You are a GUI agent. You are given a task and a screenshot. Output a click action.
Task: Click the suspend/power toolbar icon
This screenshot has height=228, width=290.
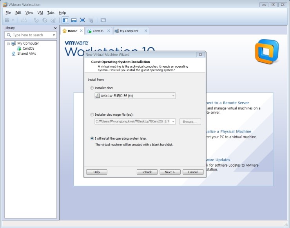(7, 20)
